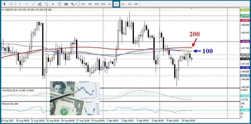Select the text label tool
This screenshot has height=124, width=251.
pyautogui.click(x=60, y=4)
